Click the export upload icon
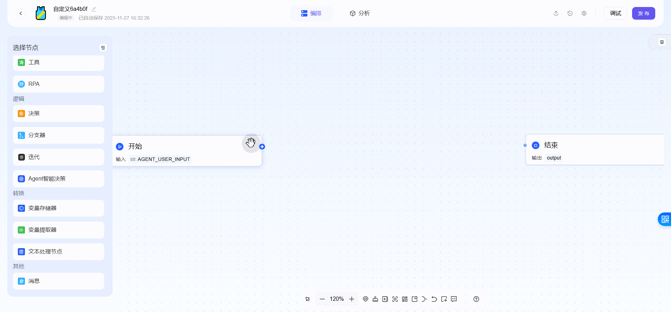This screenshot has height=312, width=671. [x=556, y=13]
